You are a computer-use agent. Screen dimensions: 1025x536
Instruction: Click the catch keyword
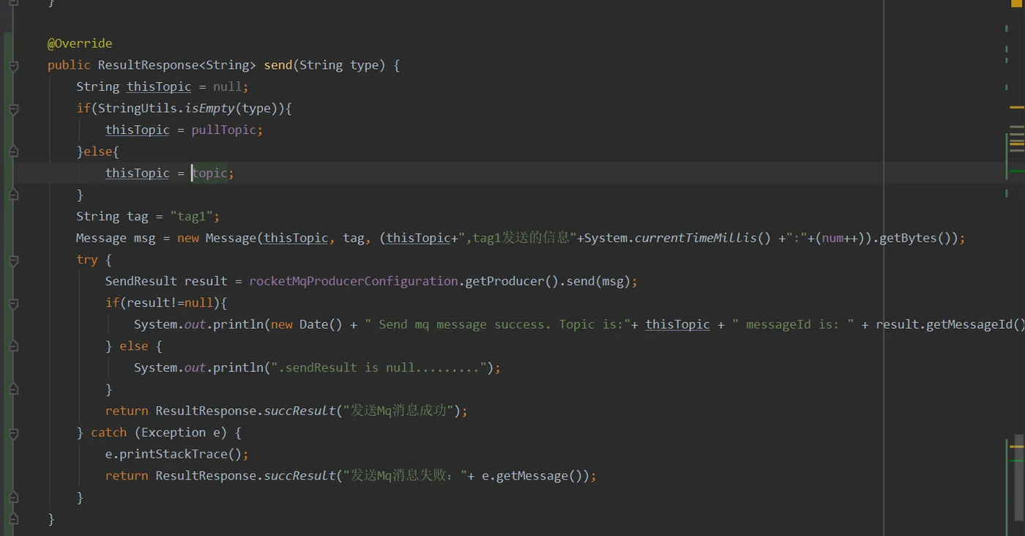(109, 433)
